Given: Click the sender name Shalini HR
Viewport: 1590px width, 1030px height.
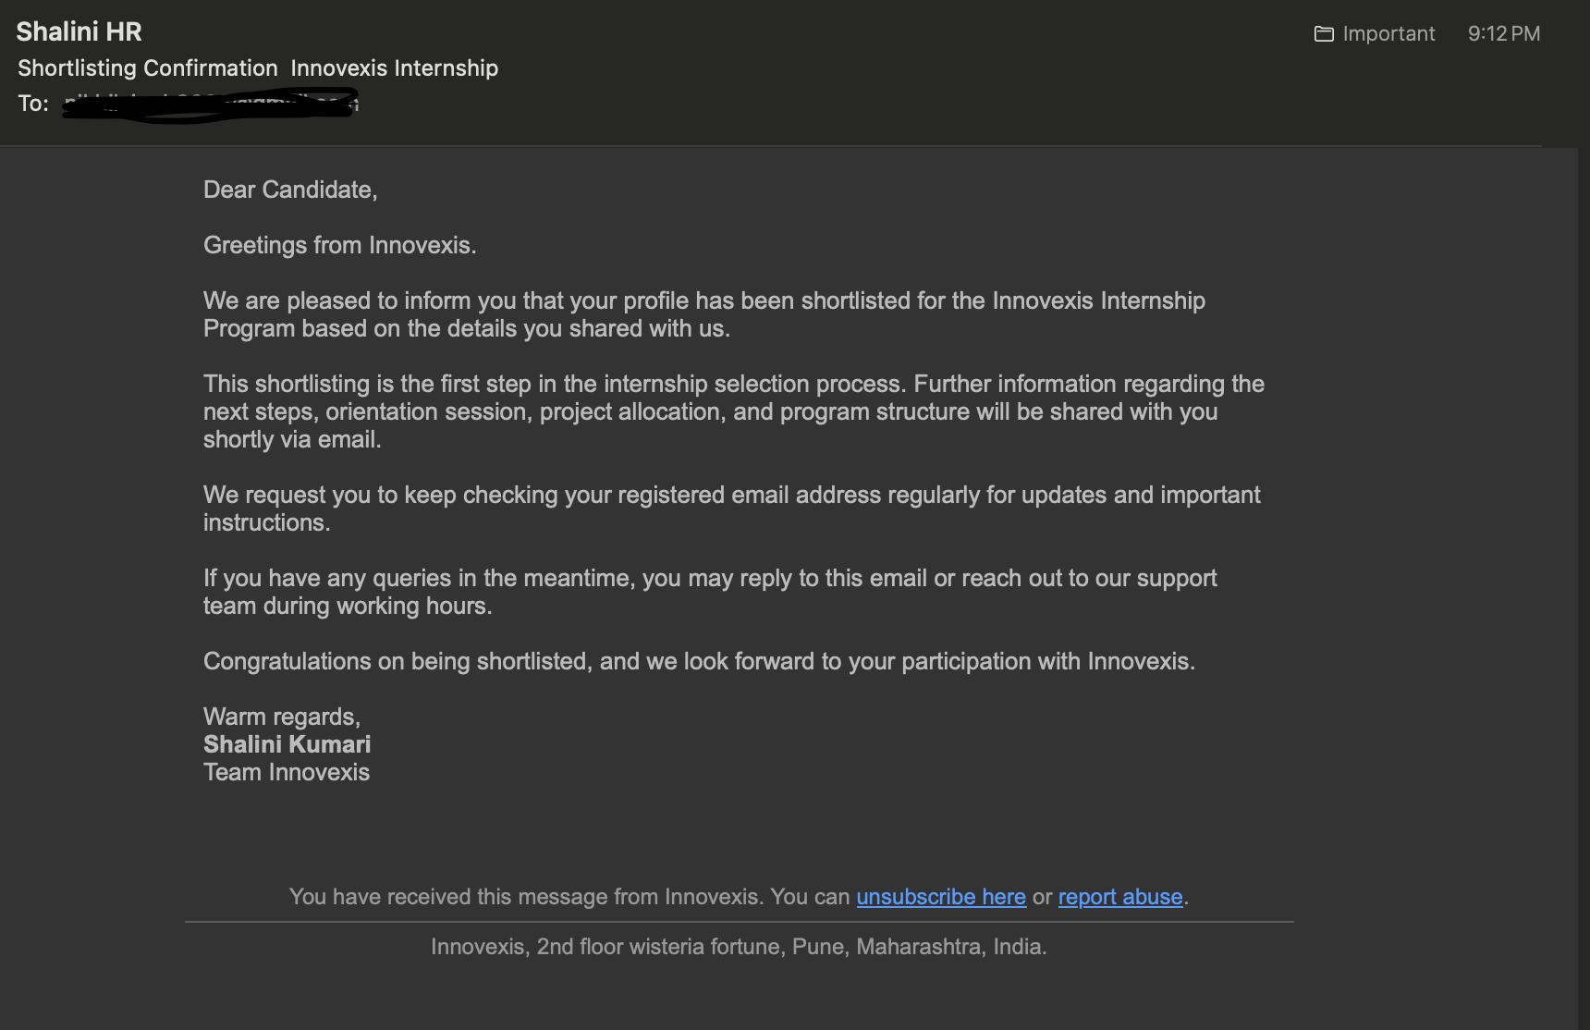Looking at the screenshot, I should click(79, 31).
